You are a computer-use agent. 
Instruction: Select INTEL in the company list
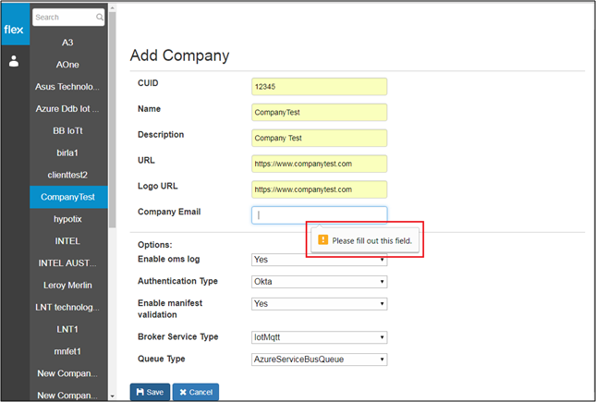point(68,241)
